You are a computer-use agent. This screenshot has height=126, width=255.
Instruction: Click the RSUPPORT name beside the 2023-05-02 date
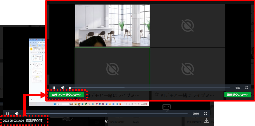[x=34, y=121]
